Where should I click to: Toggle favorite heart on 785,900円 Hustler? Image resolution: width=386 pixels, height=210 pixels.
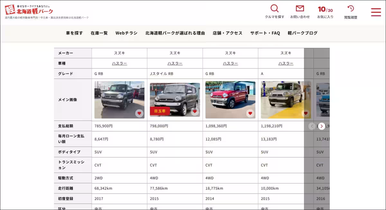coord(139,113)
